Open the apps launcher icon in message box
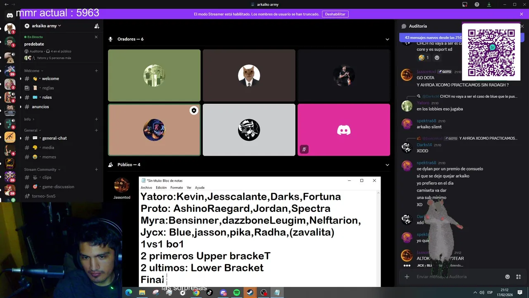The height and width of the screenshot is (298, 529). [519, 277]
